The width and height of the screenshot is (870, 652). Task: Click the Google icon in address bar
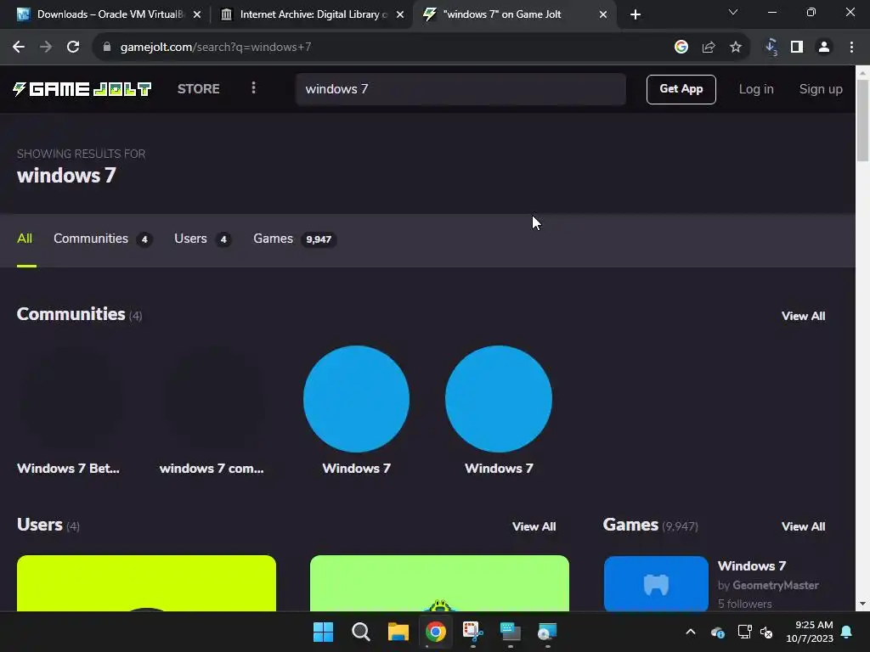tap(681, 48)
